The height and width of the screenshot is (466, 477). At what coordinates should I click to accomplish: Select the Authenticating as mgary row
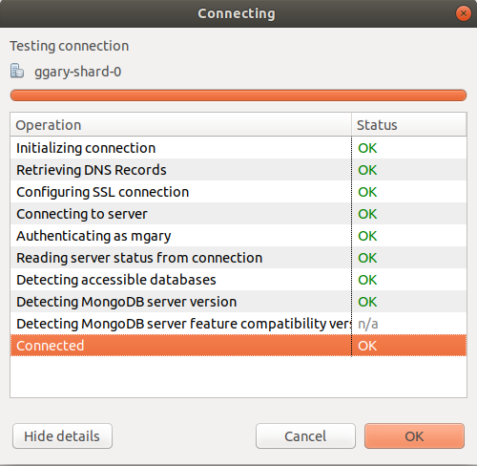(238, 236)
